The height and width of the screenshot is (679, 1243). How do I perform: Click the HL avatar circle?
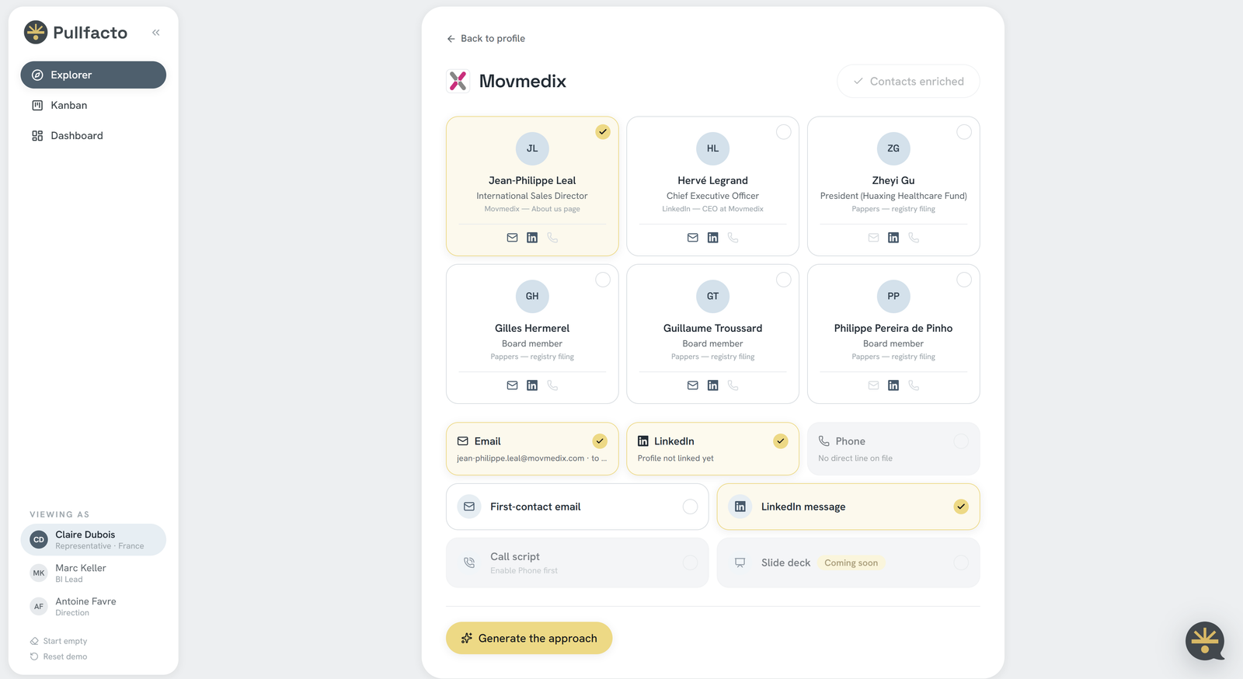coord(713,148)
